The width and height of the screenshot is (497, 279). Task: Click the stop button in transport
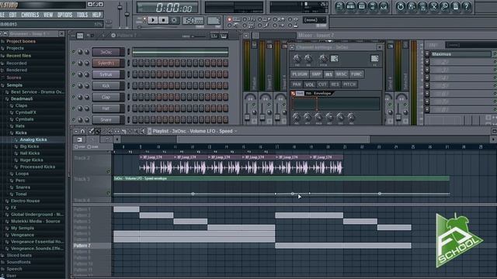click(163, 20)
